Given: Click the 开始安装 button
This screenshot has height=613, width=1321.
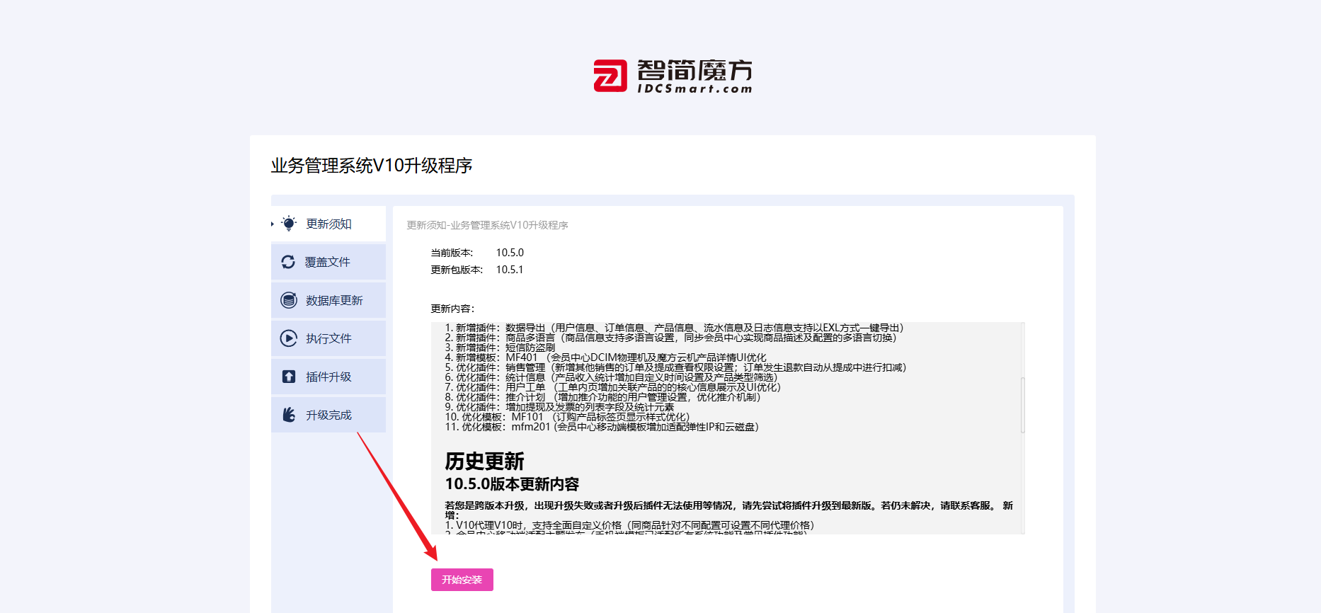Looking at the screenshot, I should pos(462,580).
